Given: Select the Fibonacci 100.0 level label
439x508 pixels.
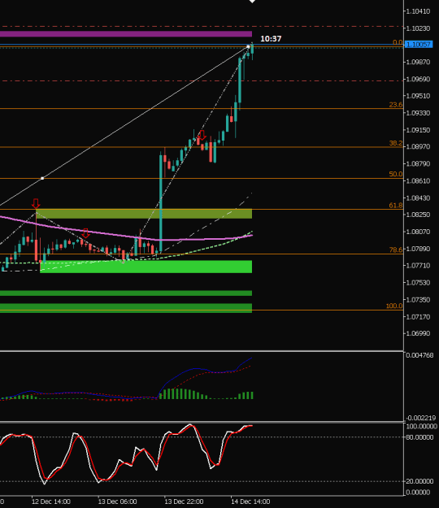Looking at the screenshot, I should (394, 306).
